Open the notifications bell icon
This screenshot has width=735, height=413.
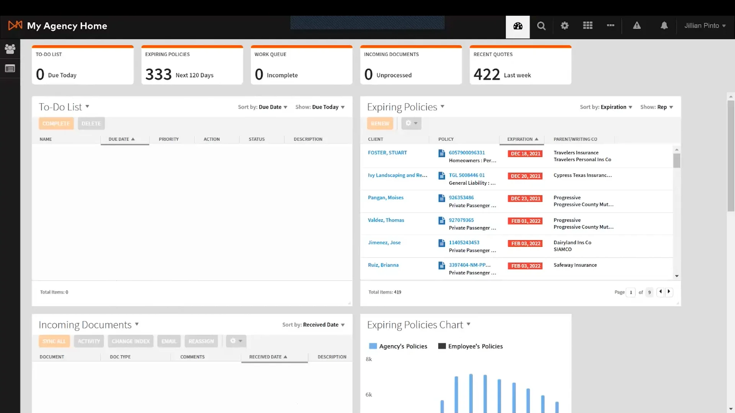(664, 26)
